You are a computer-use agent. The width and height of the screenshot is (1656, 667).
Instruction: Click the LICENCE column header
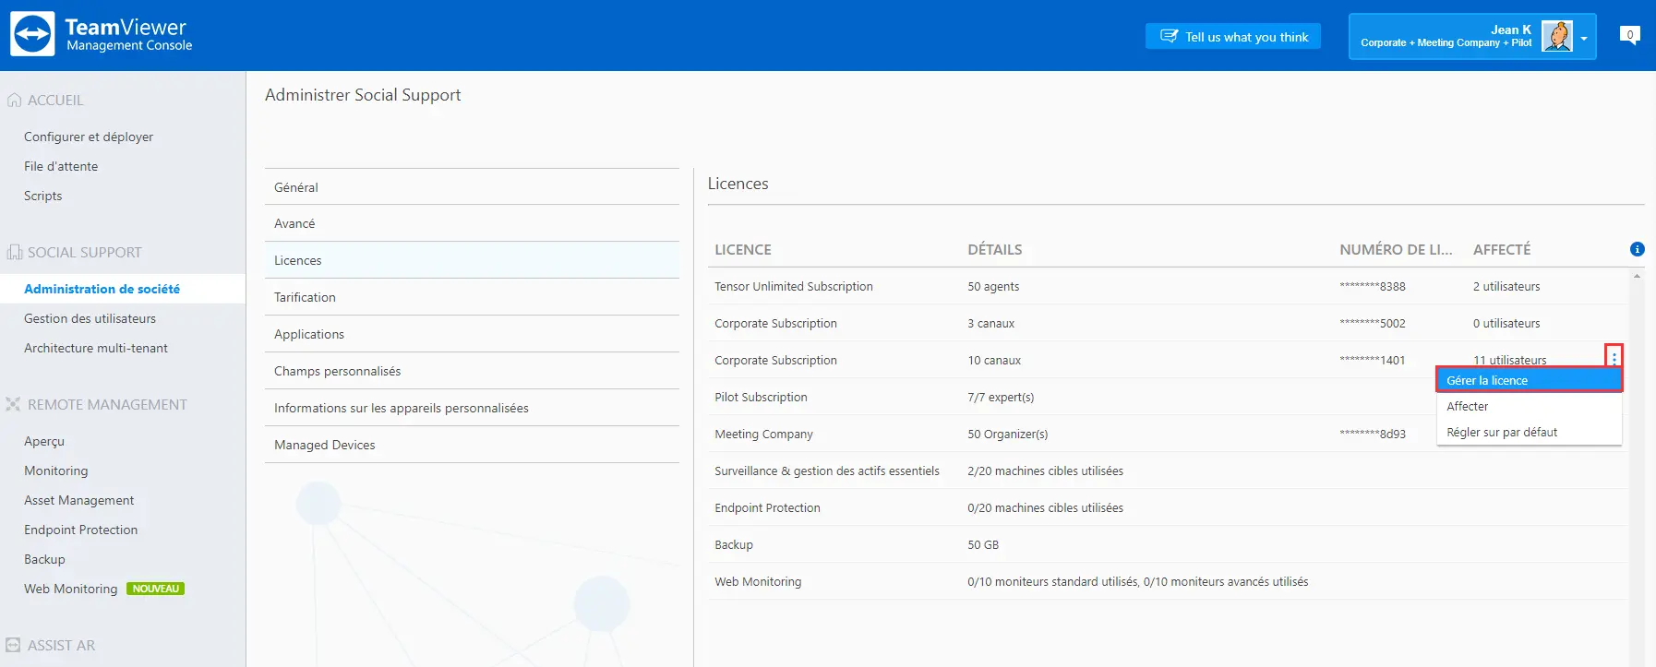(x=743, y=249)
